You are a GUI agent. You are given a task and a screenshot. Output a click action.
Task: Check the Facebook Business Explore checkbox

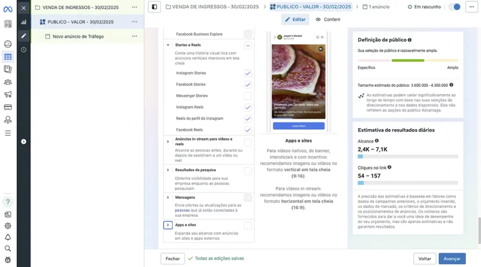[248, 34]
